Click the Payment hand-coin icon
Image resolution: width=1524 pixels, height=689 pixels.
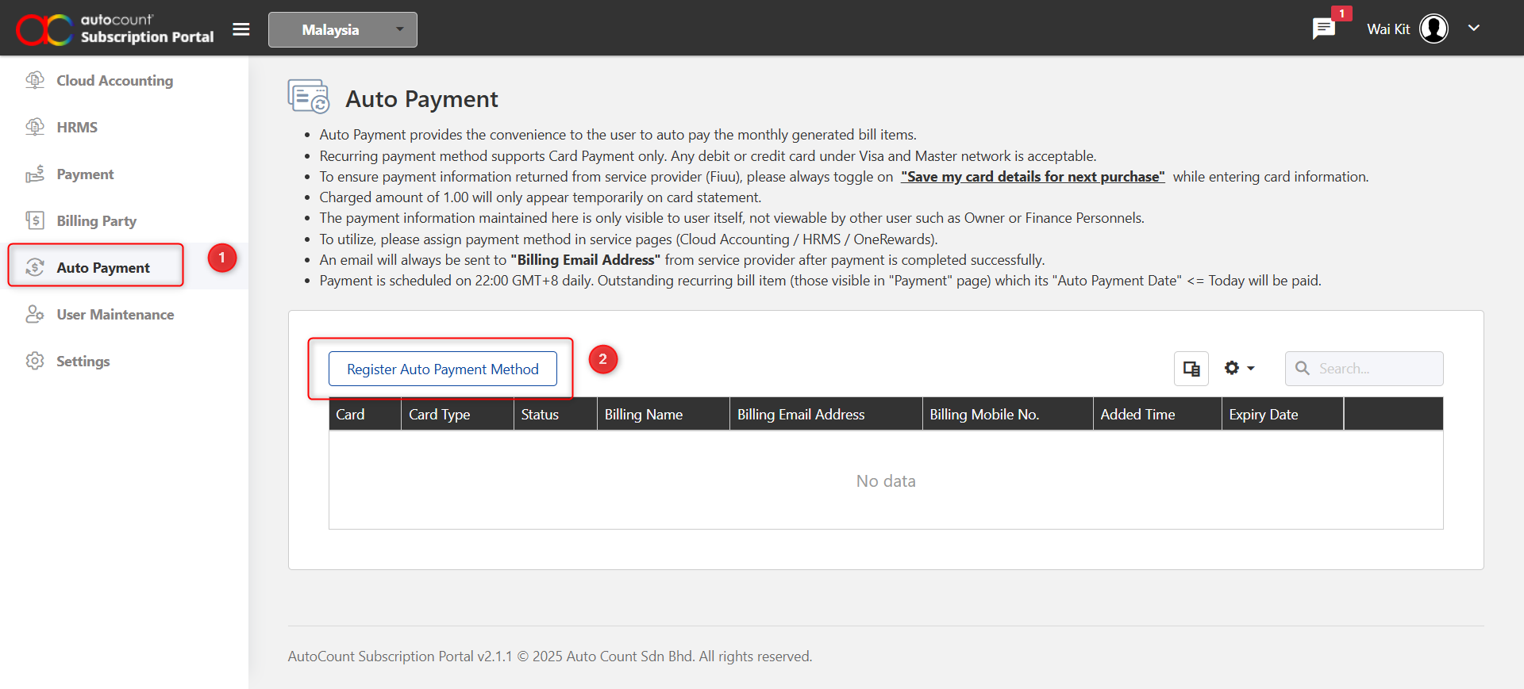[35, 174]
